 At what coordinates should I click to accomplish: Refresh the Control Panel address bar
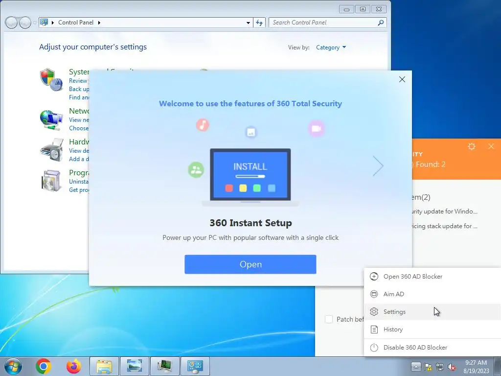pyautogui.click(x=259, y=23)
